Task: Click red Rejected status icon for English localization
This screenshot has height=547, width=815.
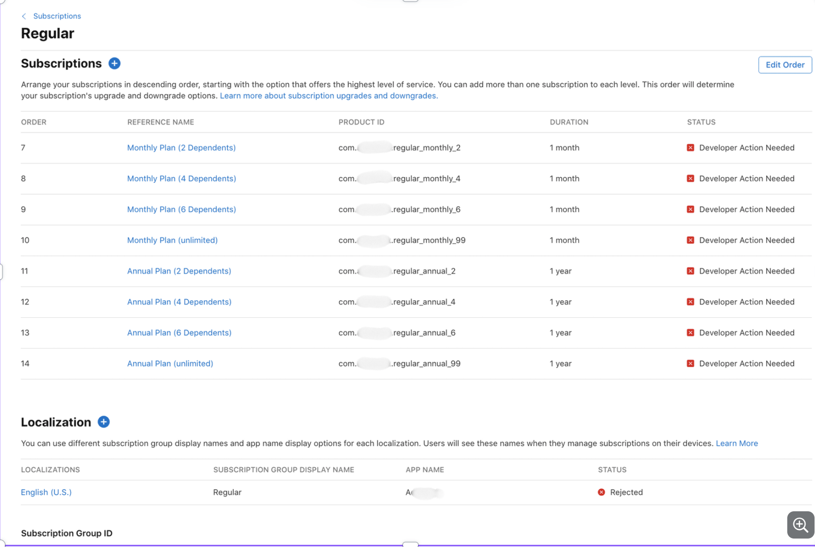Action: (x=601, y=492)
